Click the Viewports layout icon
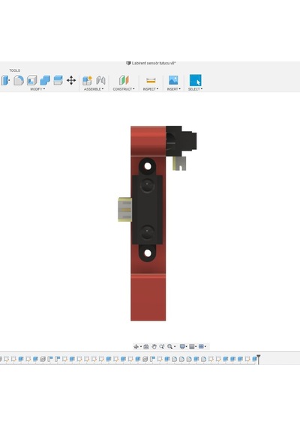300x427 pixels. [201, 346]
